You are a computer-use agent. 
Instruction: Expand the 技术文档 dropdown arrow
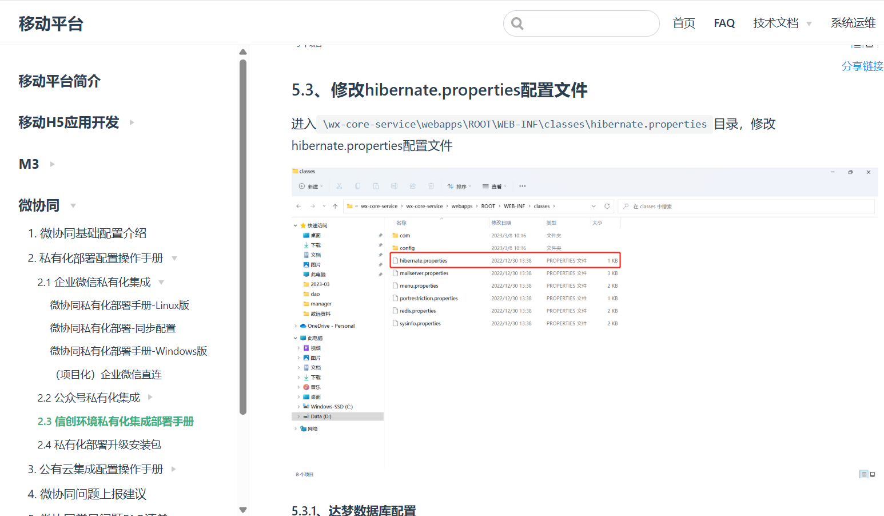click(x=809, y=23)
